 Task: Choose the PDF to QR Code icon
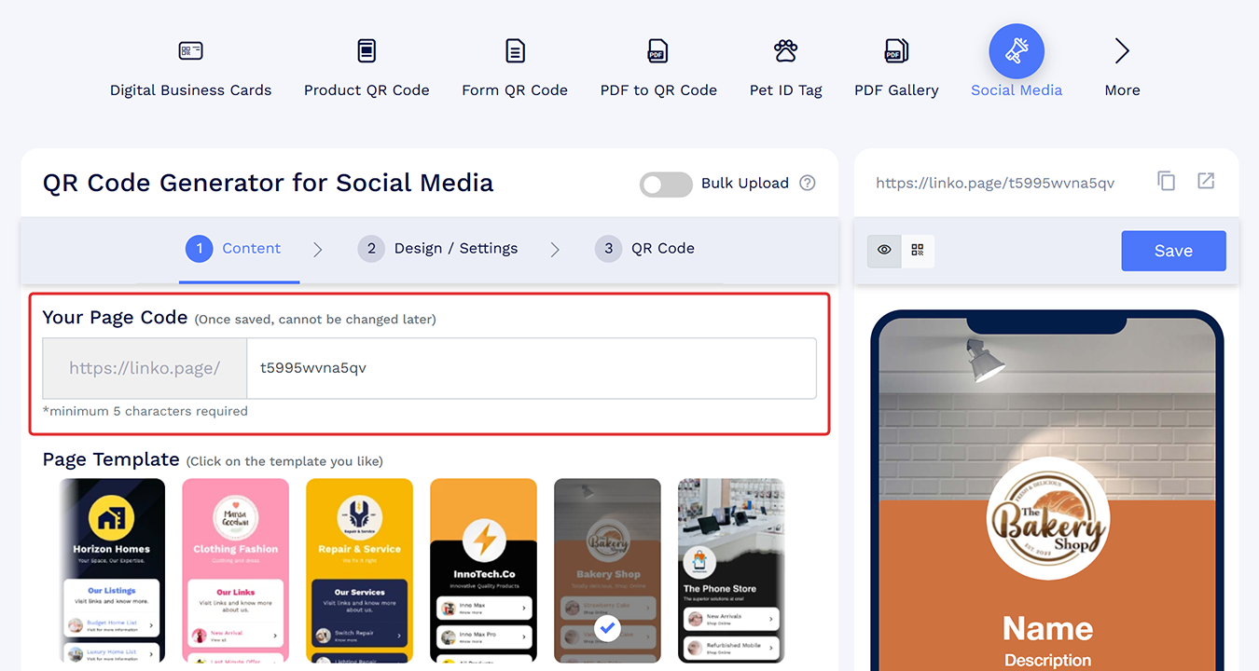point(658,51)
